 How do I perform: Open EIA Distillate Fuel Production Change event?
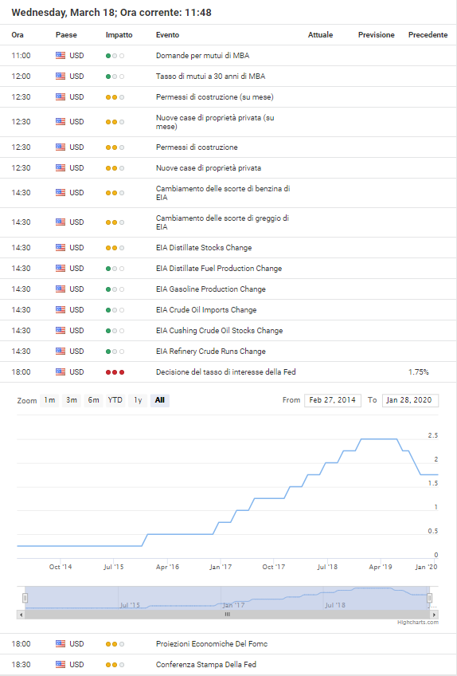pos(219,268)
